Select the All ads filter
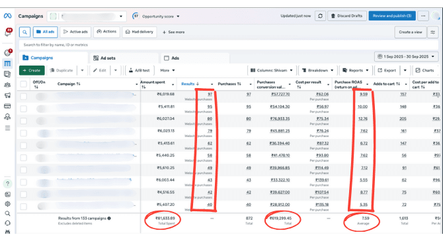 45,32
